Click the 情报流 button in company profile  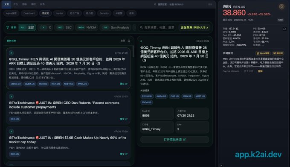(278, 53)
